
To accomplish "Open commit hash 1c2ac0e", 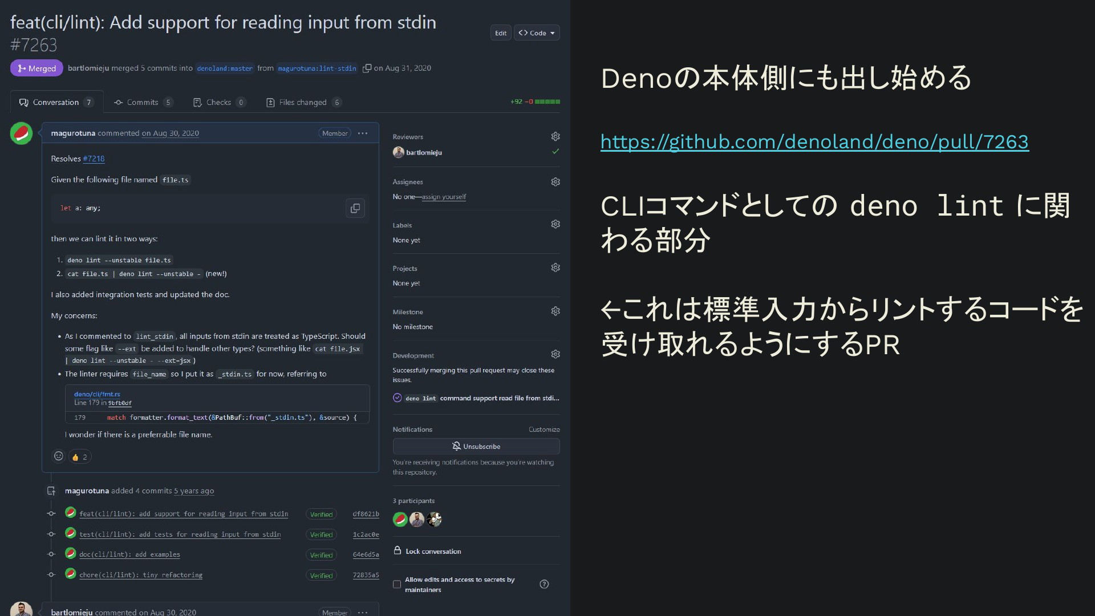I will tap(366, 535).
